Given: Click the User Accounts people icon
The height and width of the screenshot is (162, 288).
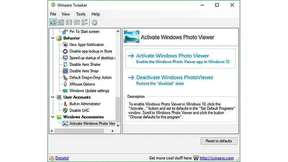Looking at the screenshot, I should (x=59, y=97).
